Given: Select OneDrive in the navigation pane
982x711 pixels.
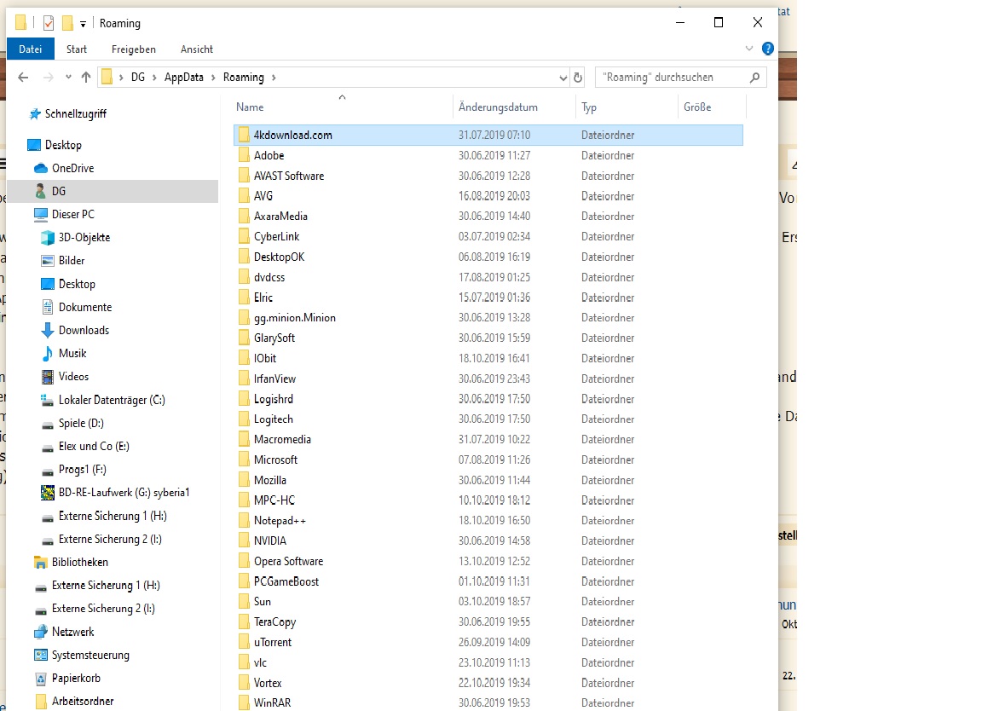Looking at the screenshot, I should [x=72, y=168].
